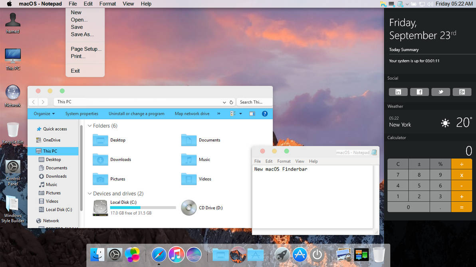The height and width of the screenshot is (267, 476).
Task: Open the Help question mark in Explorer toolbar
Action: point(265,114)
